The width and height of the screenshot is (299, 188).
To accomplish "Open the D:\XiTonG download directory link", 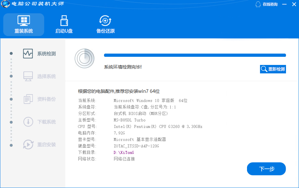I will [x=124, y=153].
